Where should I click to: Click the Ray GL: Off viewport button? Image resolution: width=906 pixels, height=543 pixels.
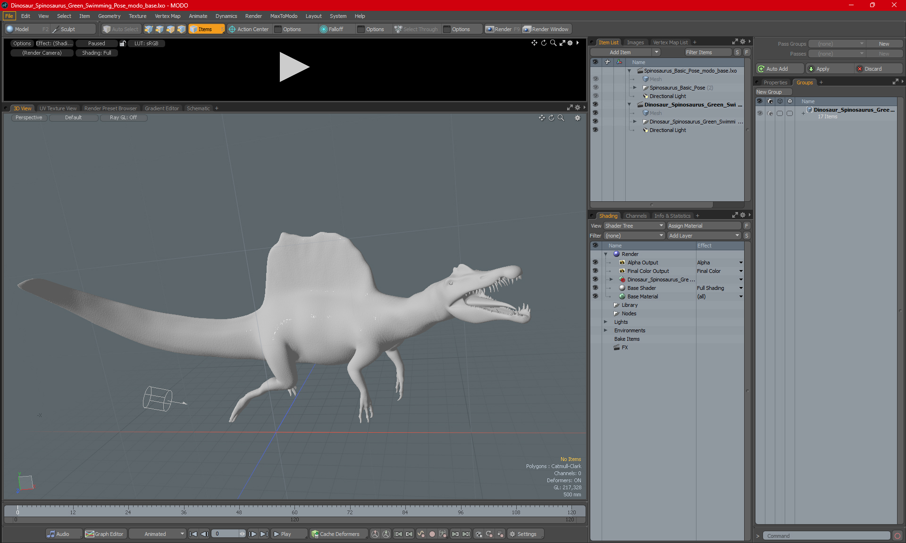123,118
